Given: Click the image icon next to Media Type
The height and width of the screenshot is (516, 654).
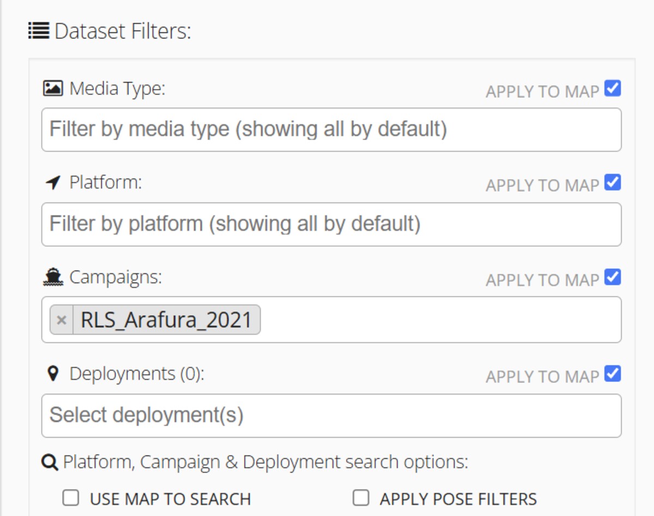Looking at the screenshot, I should (x=53, y=88).
